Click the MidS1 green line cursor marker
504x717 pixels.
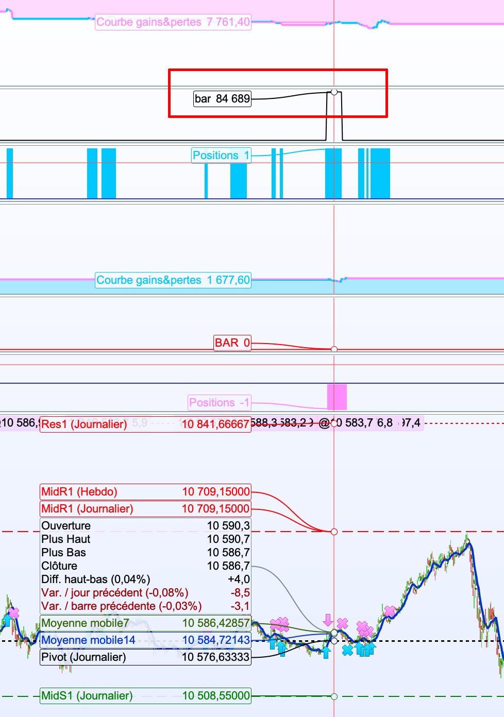point(334,696)
